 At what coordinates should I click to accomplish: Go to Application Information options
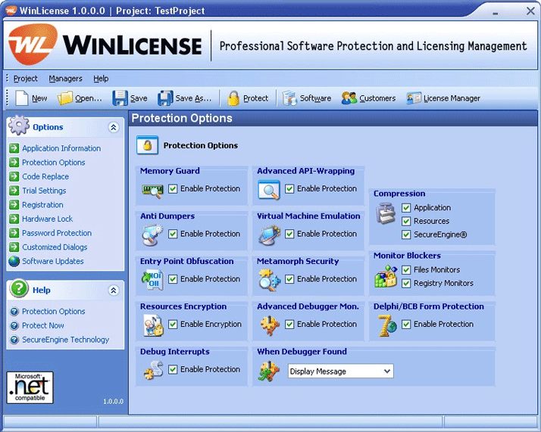tap(61, 148)
